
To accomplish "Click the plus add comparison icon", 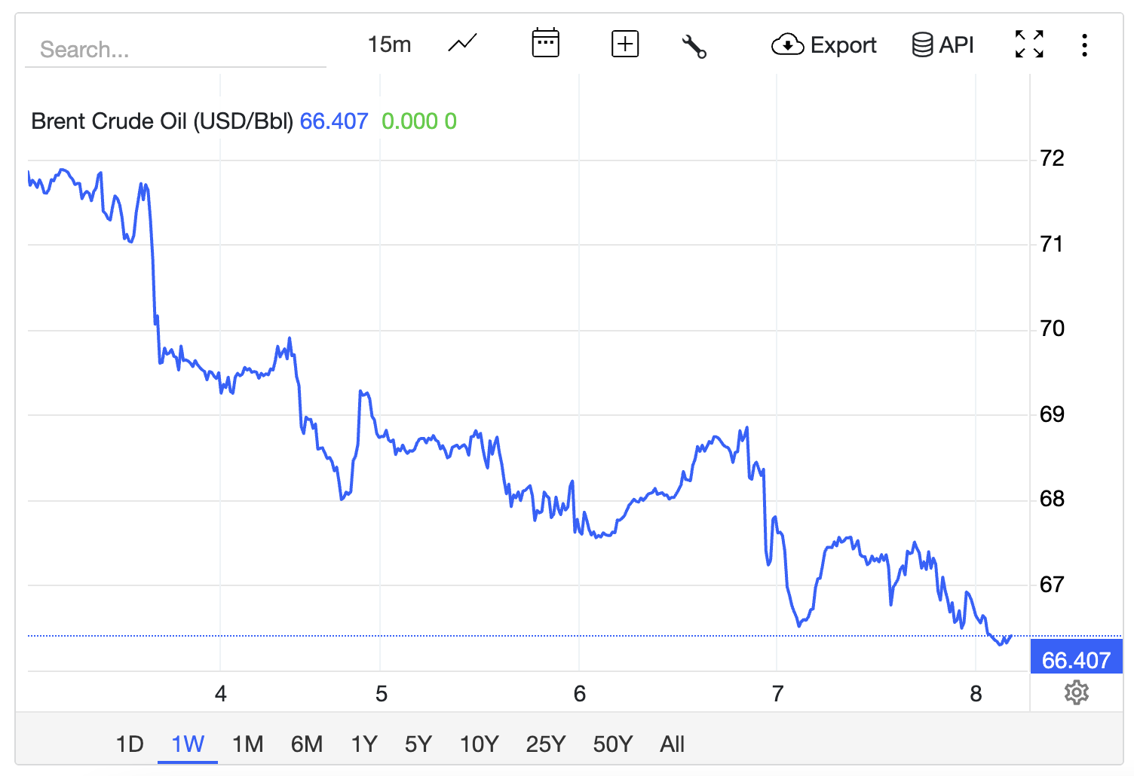I will click(x=625, y=44).
